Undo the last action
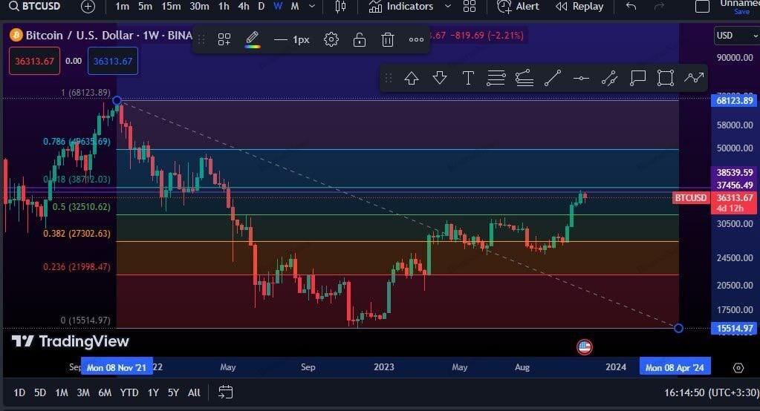 (631, 6)
